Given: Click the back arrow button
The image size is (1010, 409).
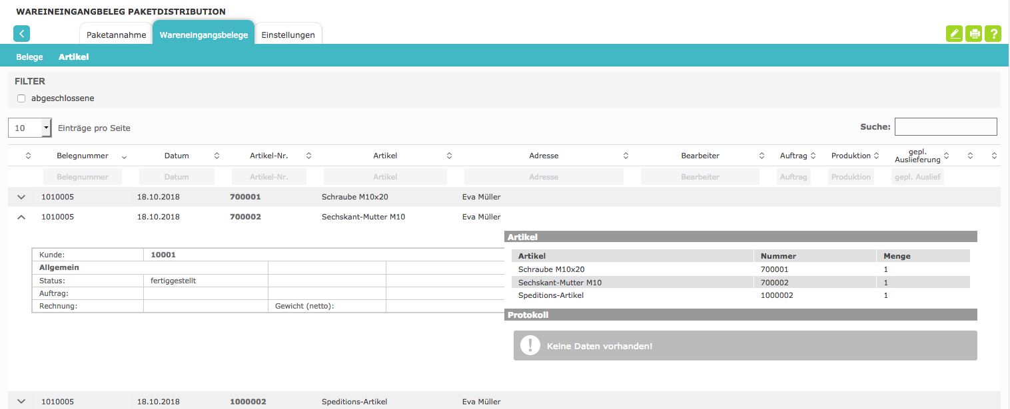Looking at the screenshot, I should [x=21, y=34].
